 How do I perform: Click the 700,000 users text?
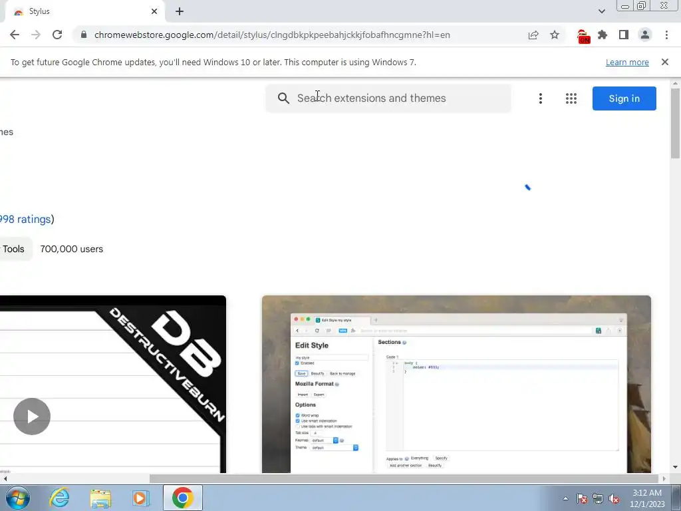(72, 249)
